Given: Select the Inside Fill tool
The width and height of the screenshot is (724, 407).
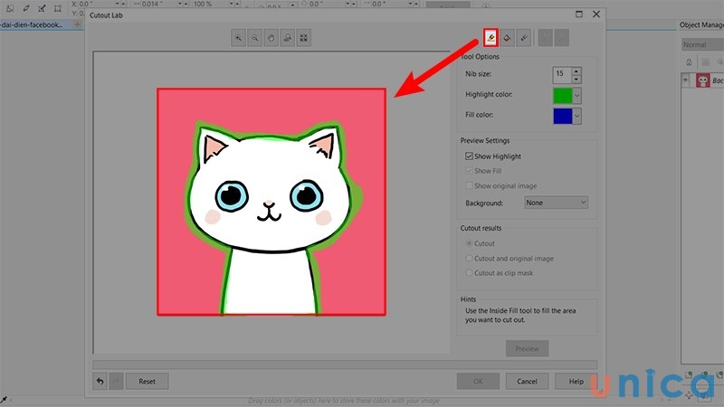Looking at the screenshot, I should click(x=507, y=37).
